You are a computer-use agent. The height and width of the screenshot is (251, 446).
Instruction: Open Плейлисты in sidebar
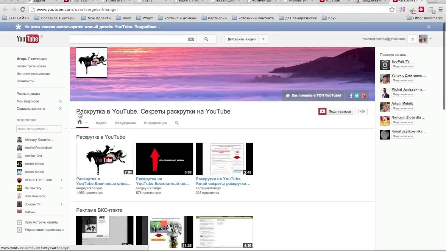[x=25, y=81]
